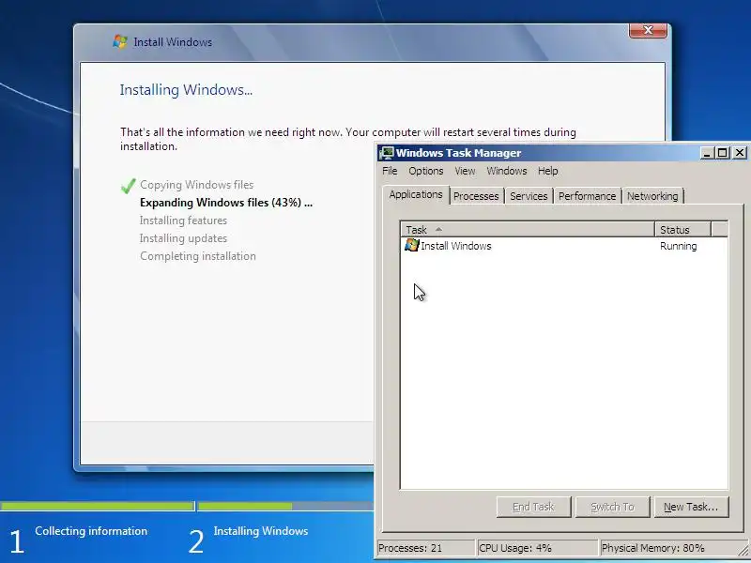Open the Windows menu in Task Manager
This screenshot has height=563, width=751.
click(x=507, y=171)
